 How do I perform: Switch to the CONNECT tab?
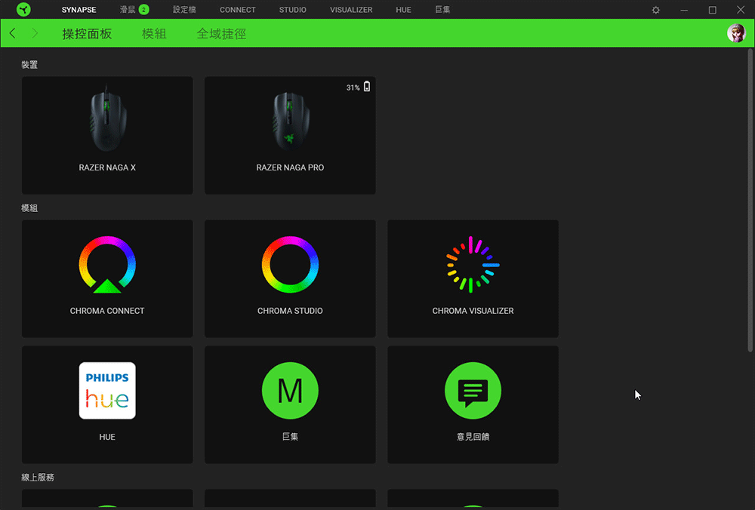[238, 10]
